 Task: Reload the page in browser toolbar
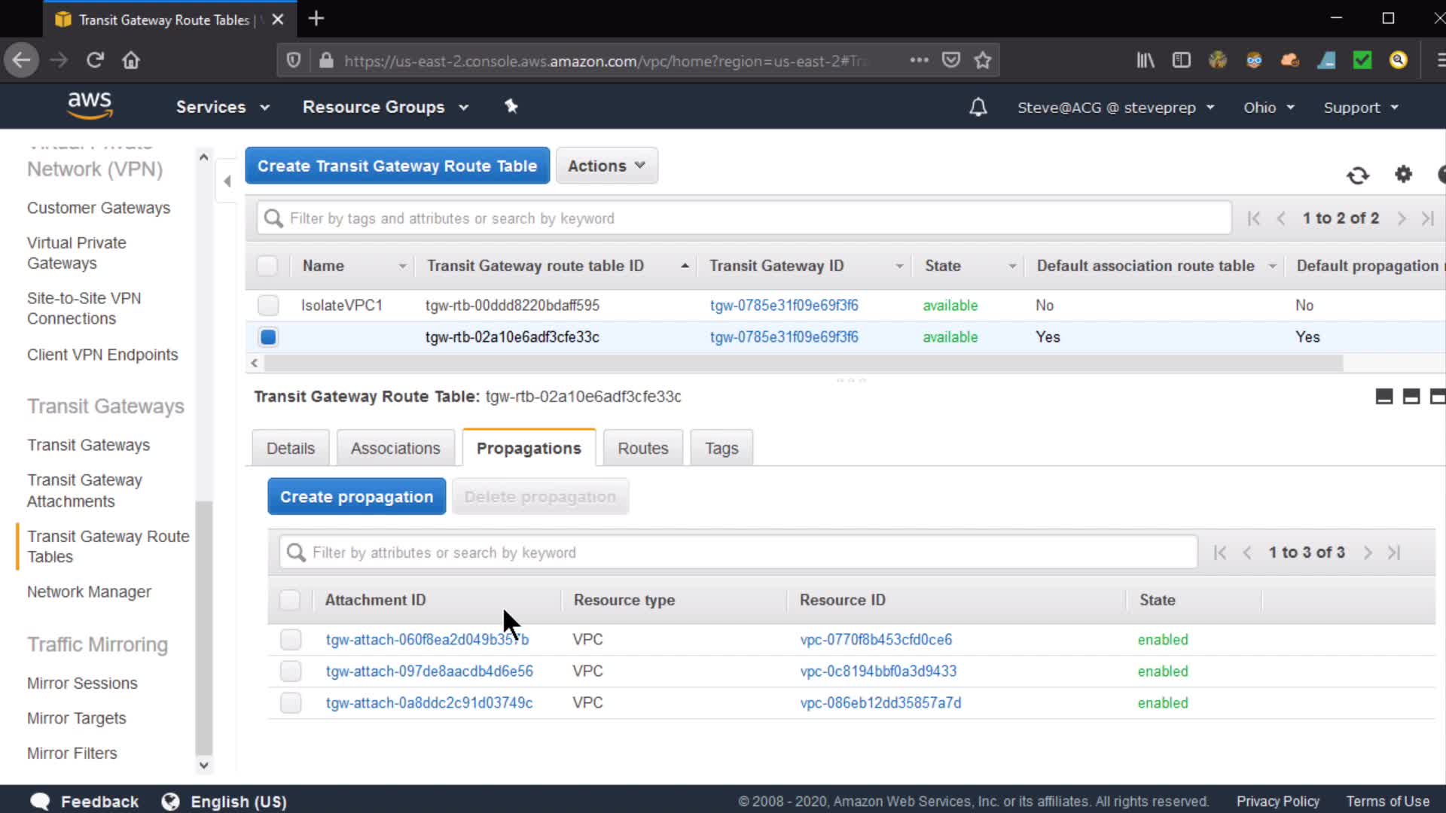(x=95, y=60)
